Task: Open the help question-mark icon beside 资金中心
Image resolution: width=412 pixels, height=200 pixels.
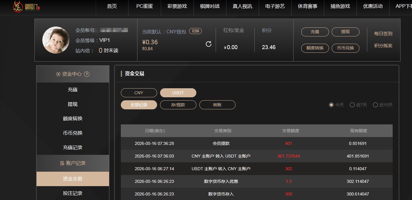Action: pos(87,74)
